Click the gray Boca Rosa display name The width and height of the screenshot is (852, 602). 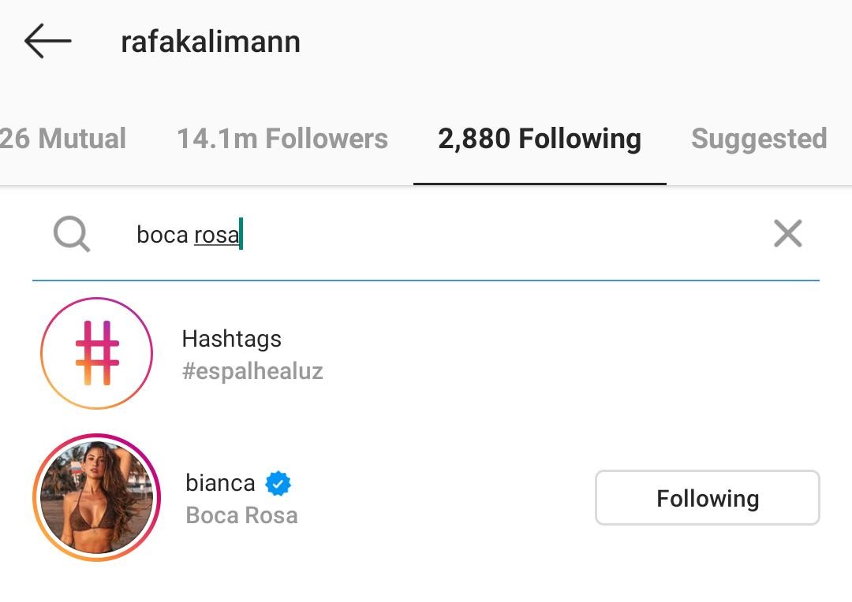point(241,515)
